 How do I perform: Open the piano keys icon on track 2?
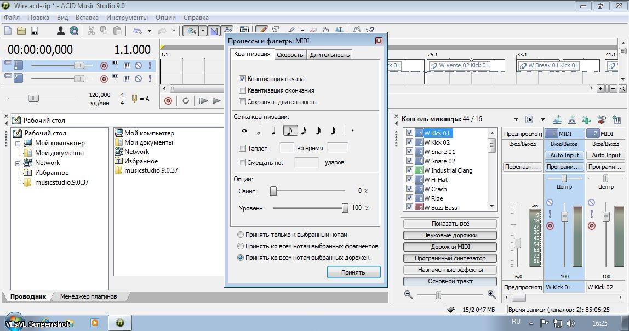coord(127,78)
